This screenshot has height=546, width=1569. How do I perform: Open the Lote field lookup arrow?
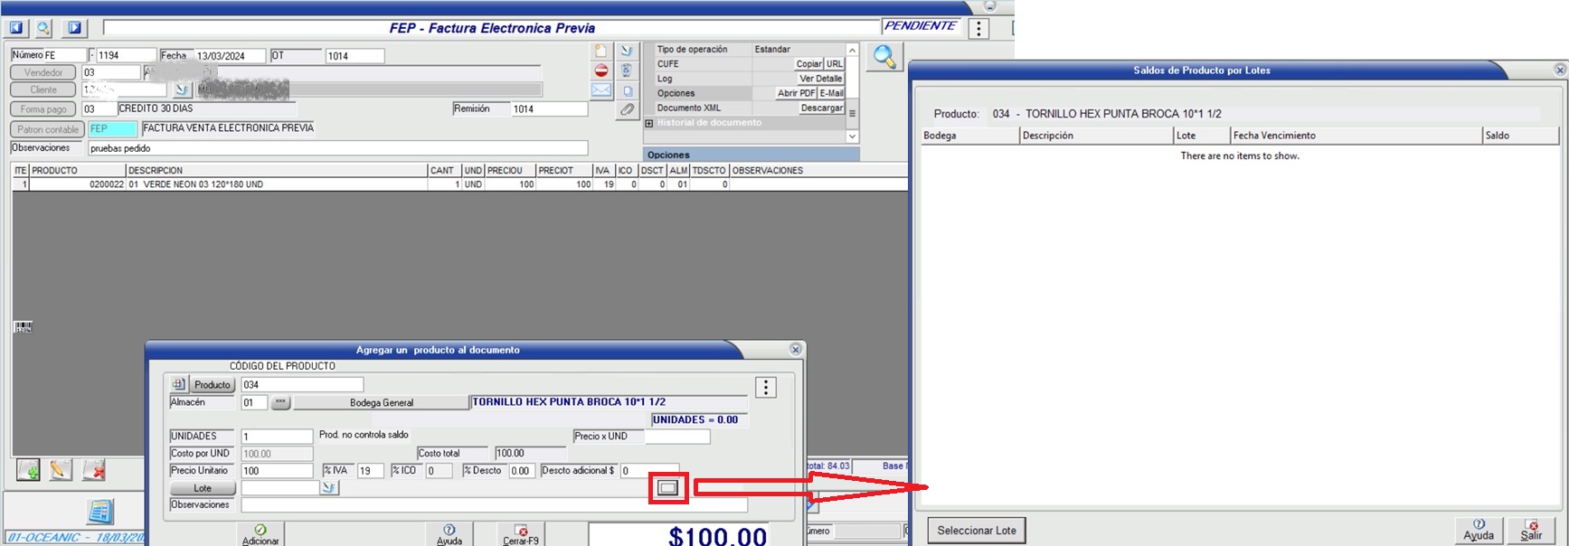point(329,488)
